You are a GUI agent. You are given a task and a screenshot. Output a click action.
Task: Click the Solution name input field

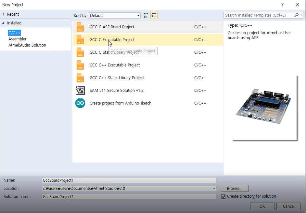pos(129,197)
